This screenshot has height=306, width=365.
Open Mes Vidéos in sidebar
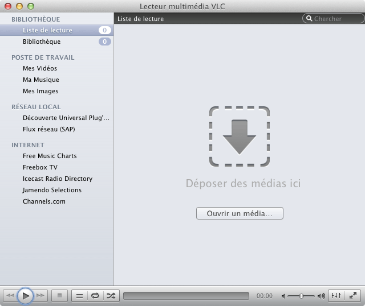[x=40, y=68]
